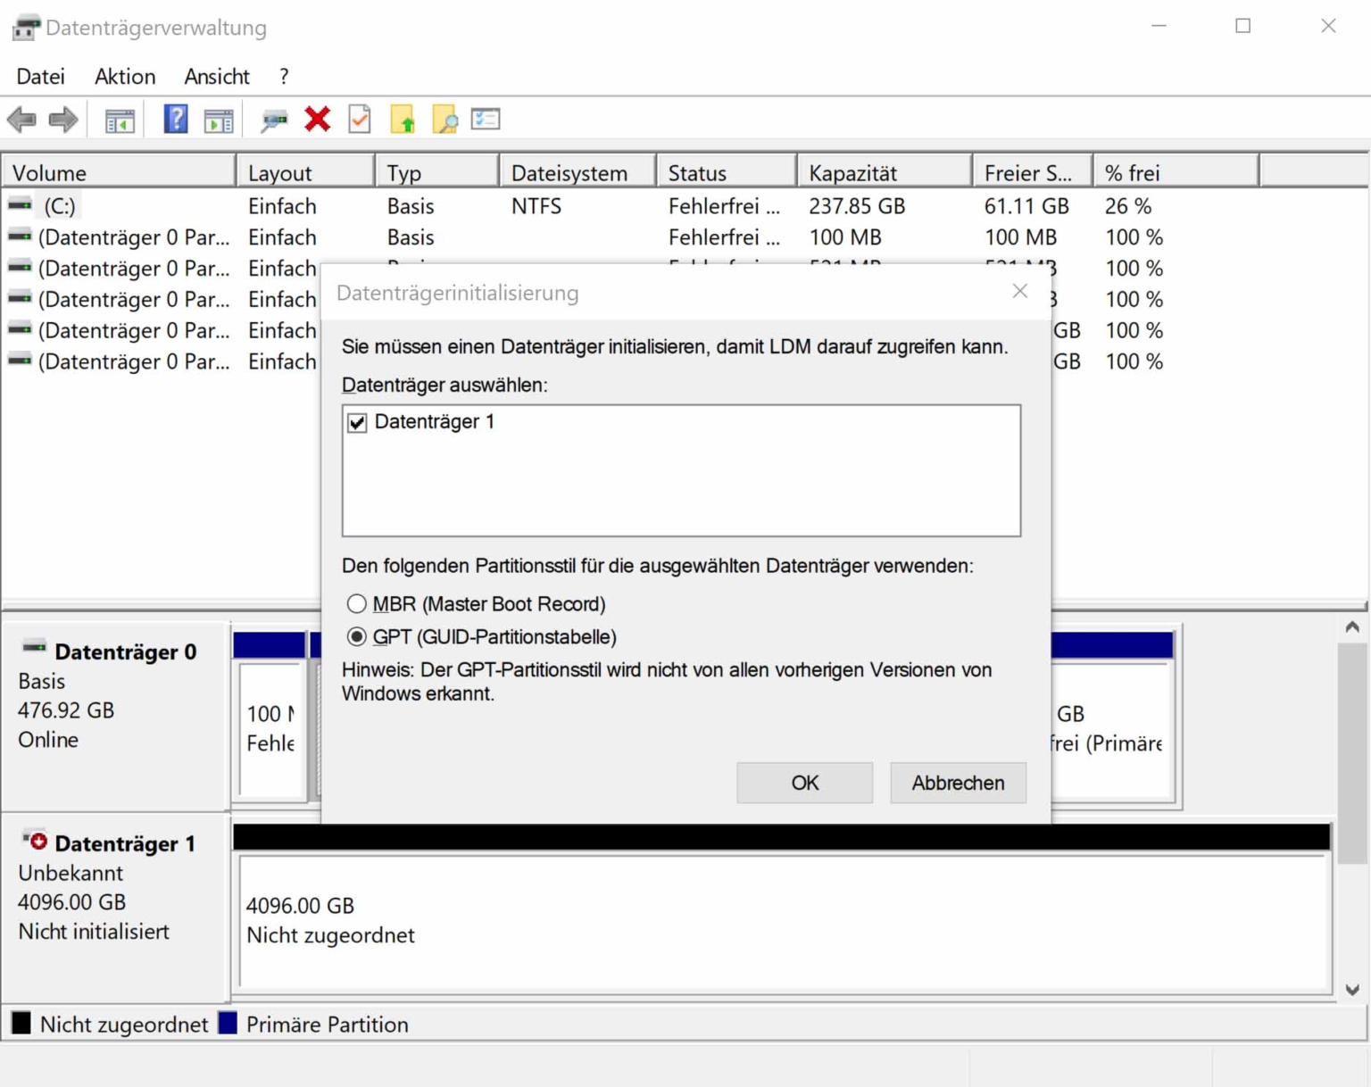
Task: Sort by Kapazität column header
Action: 885,172
